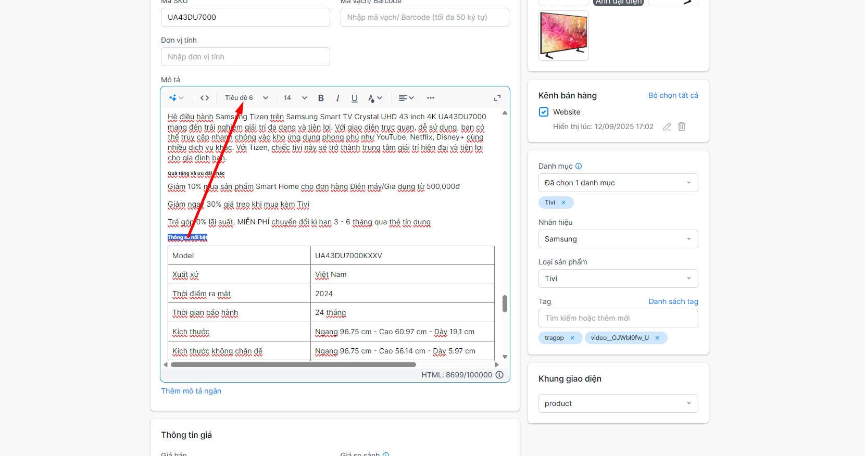Viewport: 865px width, 456px height.
Task: Apply italic formatting
Action: coord(338,98)
